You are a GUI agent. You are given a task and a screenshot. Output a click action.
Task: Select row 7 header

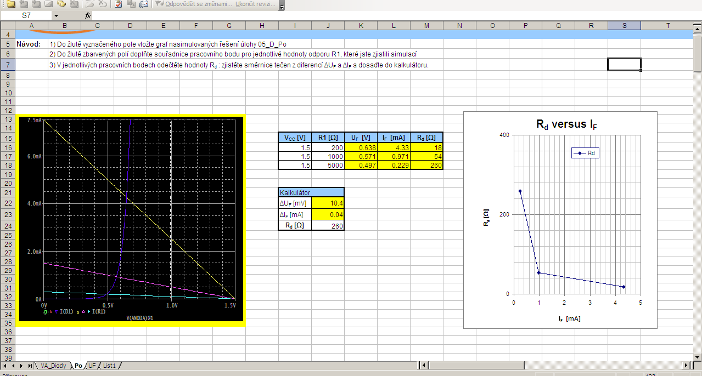tap(8, 64)
